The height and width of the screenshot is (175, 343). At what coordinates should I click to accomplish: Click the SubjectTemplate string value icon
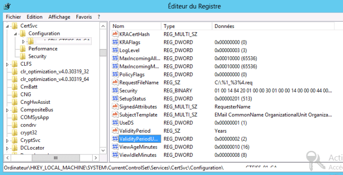coord(115,114)
